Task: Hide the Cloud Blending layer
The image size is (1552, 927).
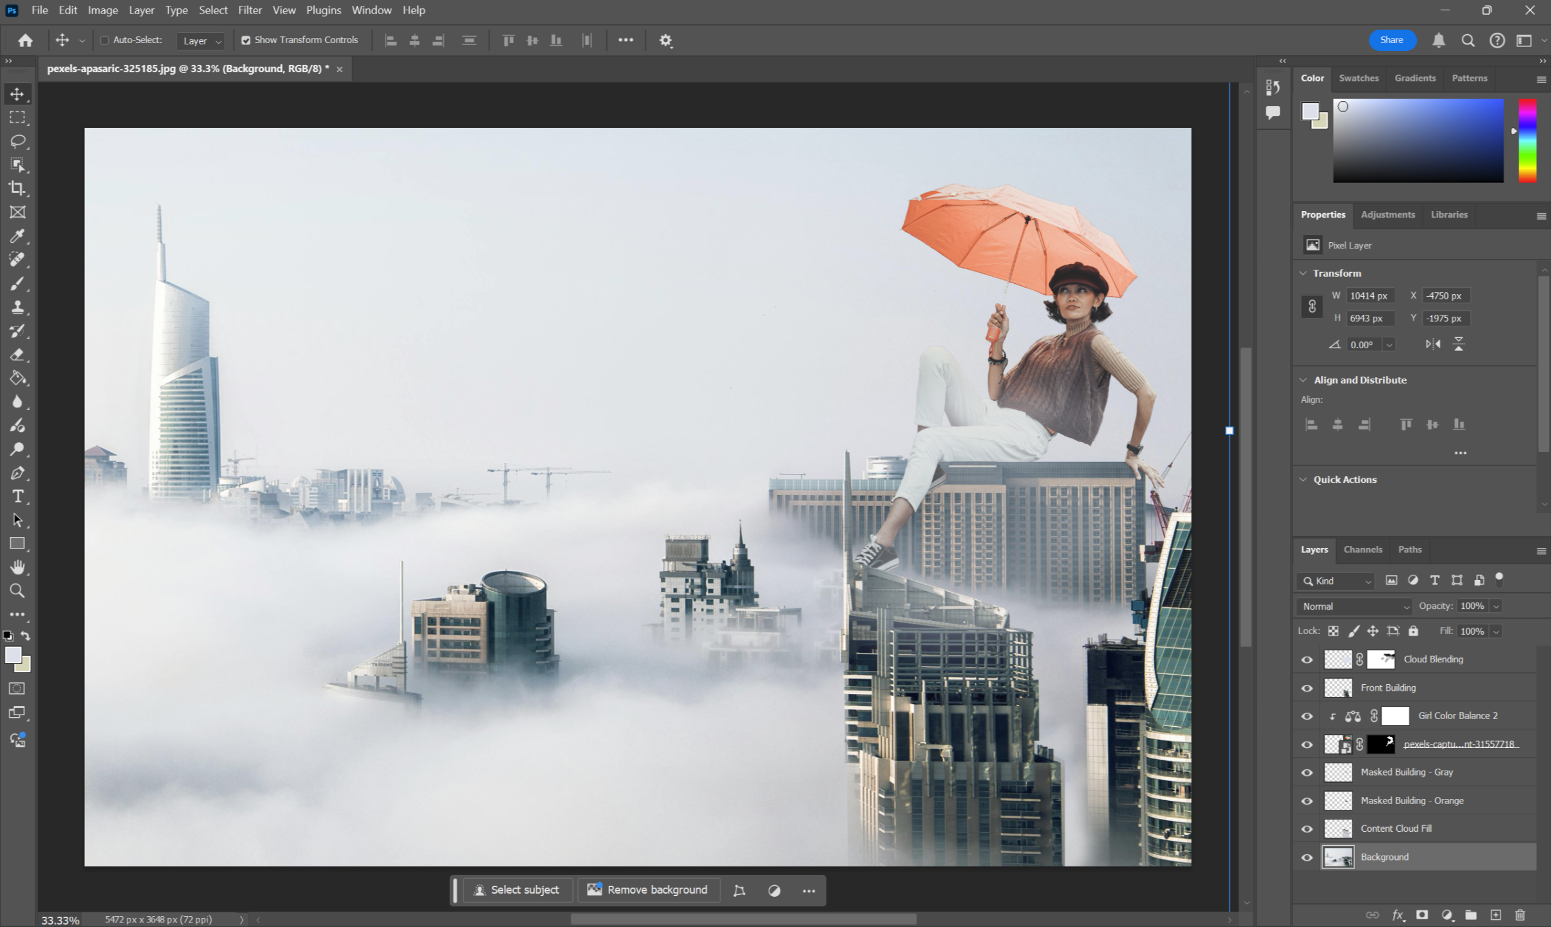Action: 1307,660
